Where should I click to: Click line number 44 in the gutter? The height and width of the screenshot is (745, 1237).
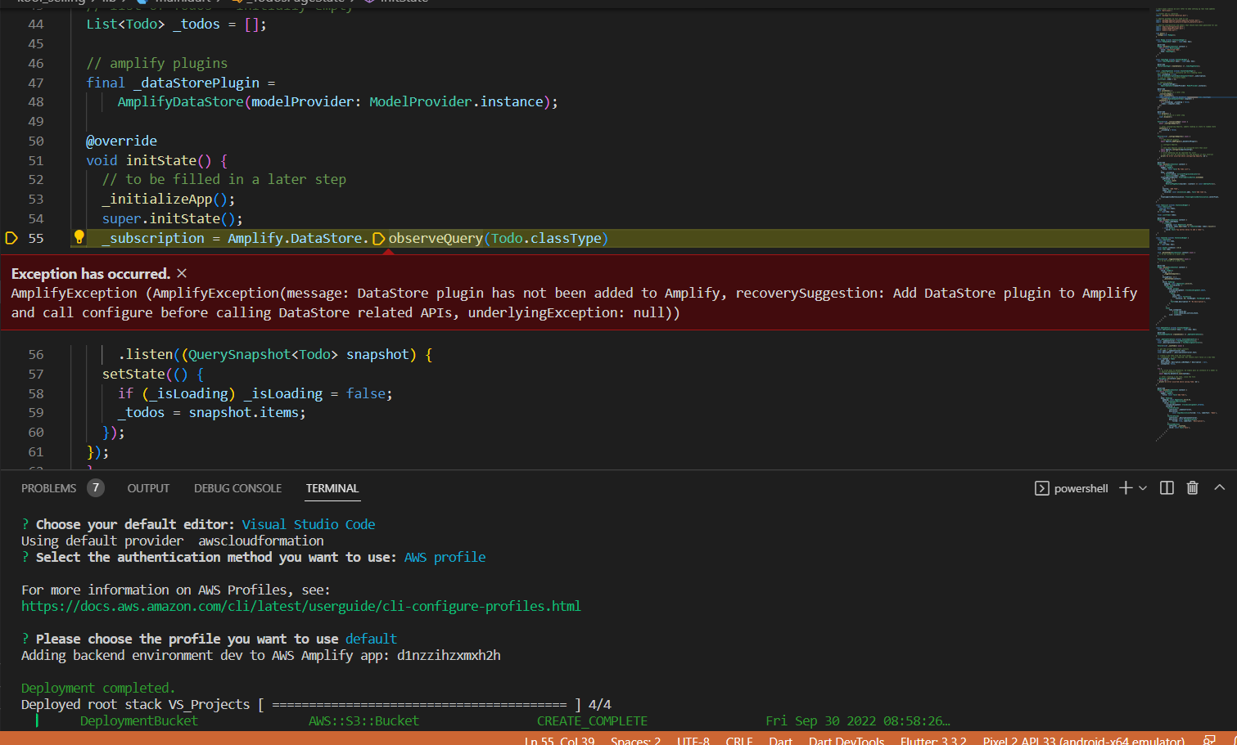(x=36, y=25)
